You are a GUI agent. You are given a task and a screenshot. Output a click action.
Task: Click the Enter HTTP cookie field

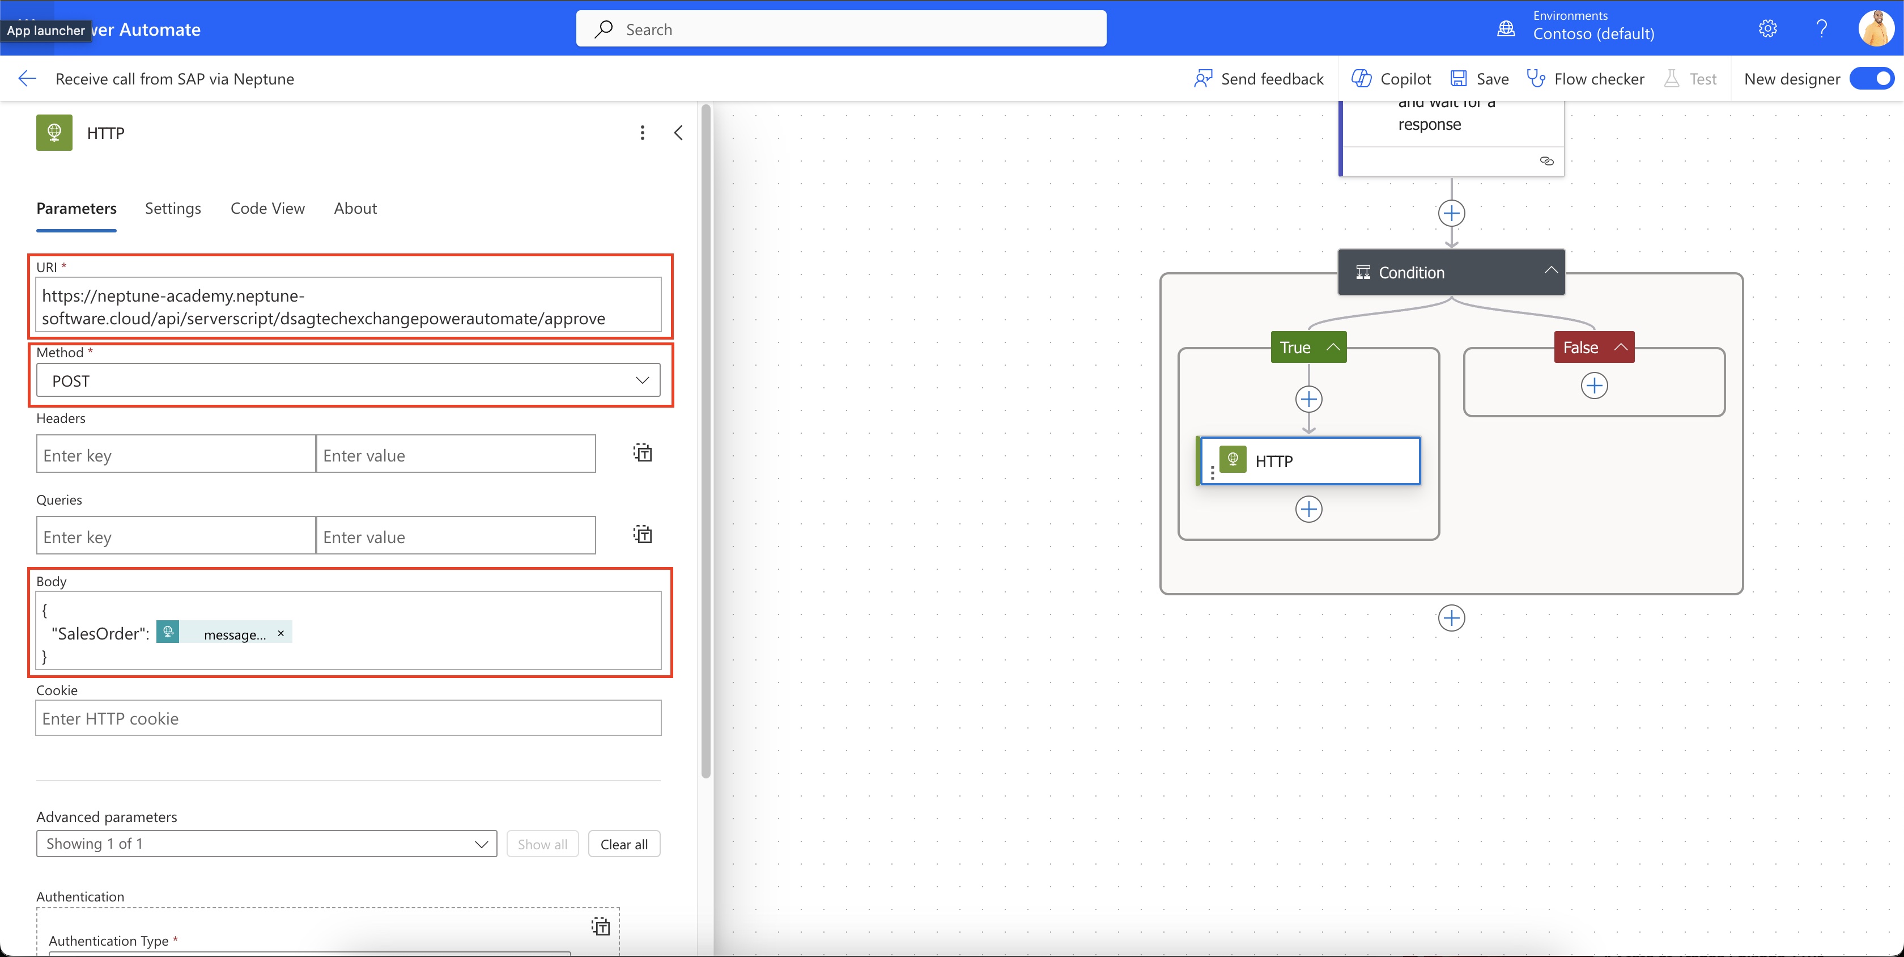coord(348,718)
